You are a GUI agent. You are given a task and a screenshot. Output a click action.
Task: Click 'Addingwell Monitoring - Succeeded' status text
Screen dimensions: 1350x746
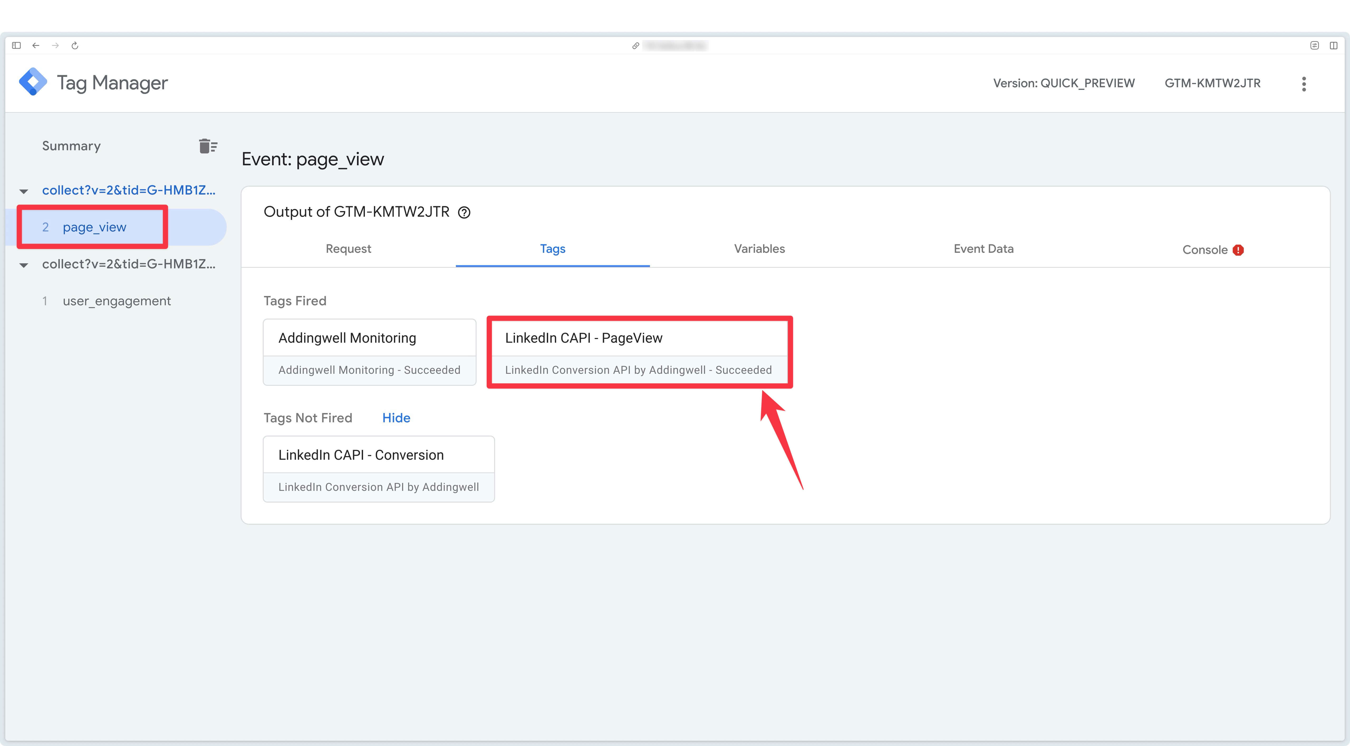tap(369, 370)
